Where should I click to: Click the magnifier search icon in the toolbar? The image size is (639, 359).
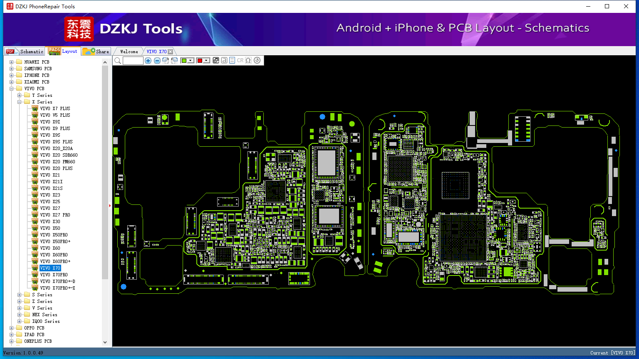[x=118, y=61]
